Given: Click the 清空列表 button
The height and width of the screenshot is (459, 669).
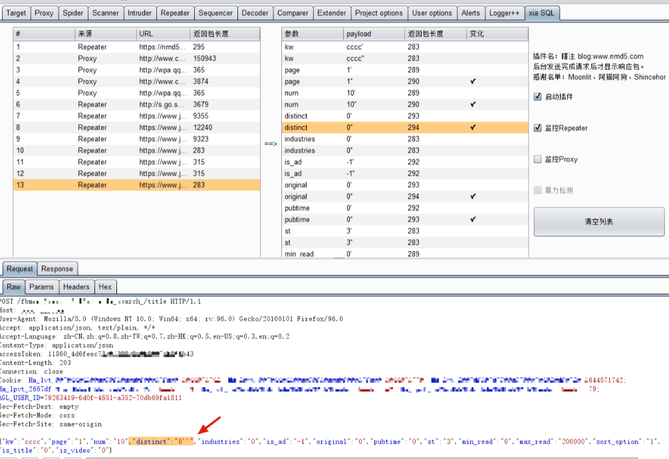Looking at the screenshot, I should tap(599, 222).
